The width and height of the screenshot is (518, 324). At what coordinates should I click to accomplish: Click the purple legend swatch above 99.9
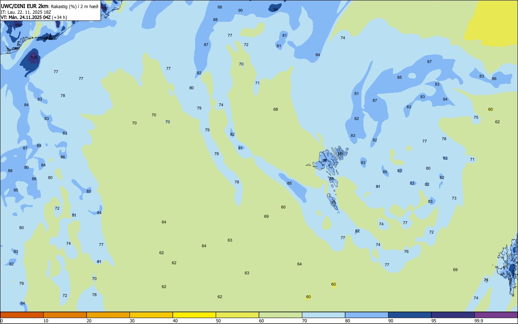[x=496, y=315]
